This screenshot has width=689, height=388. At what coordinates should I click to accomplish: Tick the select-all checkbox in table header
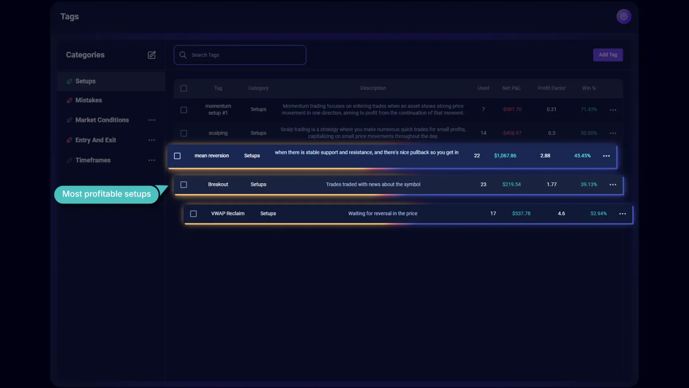coord(183,88)
